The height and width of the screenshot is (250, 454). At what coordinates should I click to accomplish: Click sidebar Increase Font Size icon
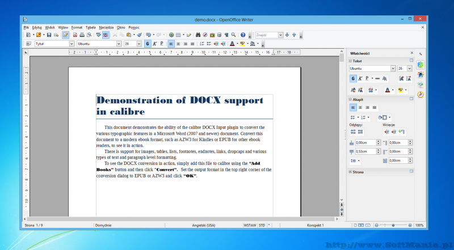[x=401, y=78]
